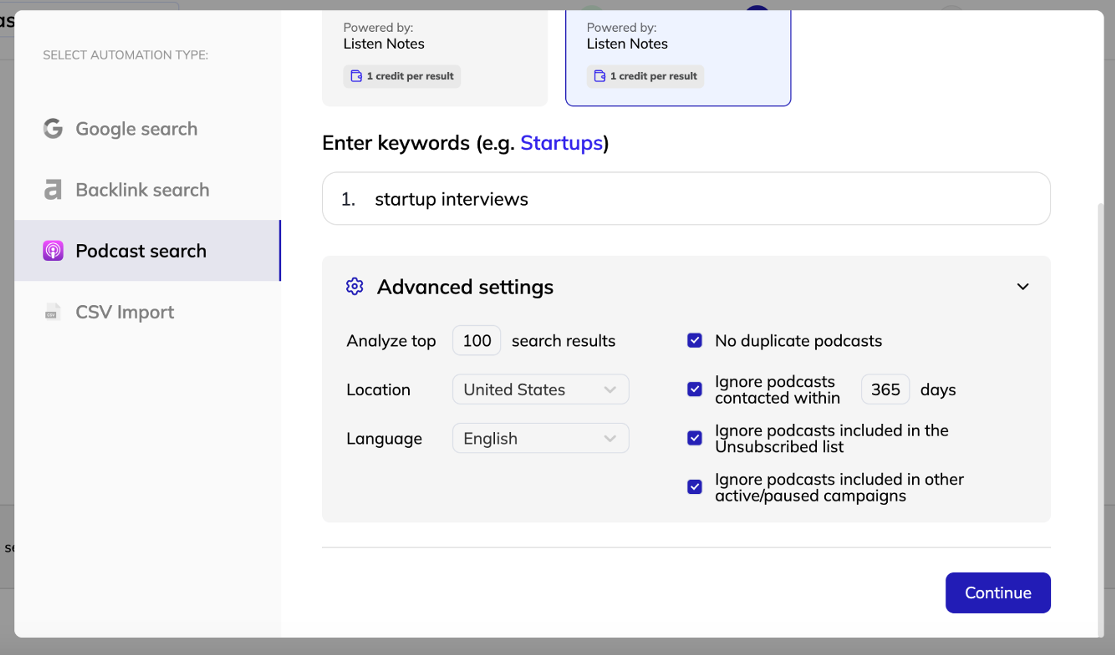The image size is (1115, 655).
Task: Select the Podcast search automation type
Action: click(x=147, y=251)
